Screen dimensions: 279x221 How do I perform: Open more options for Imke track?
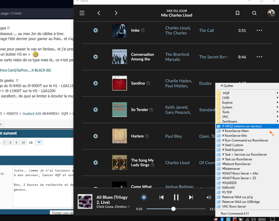pyautogui.click(x=259, y=30)
